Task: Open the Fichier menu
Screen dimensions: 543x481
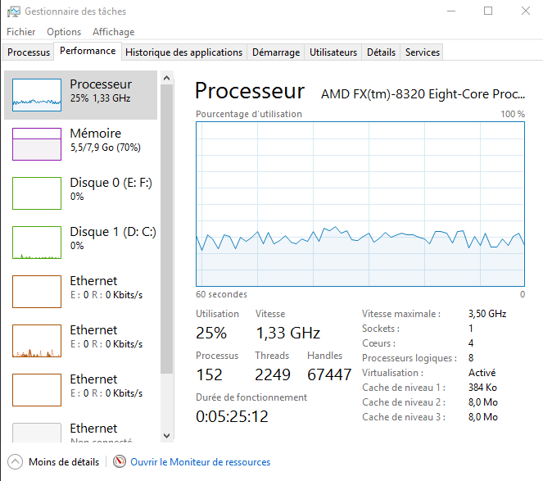Action: coord(20,32)
